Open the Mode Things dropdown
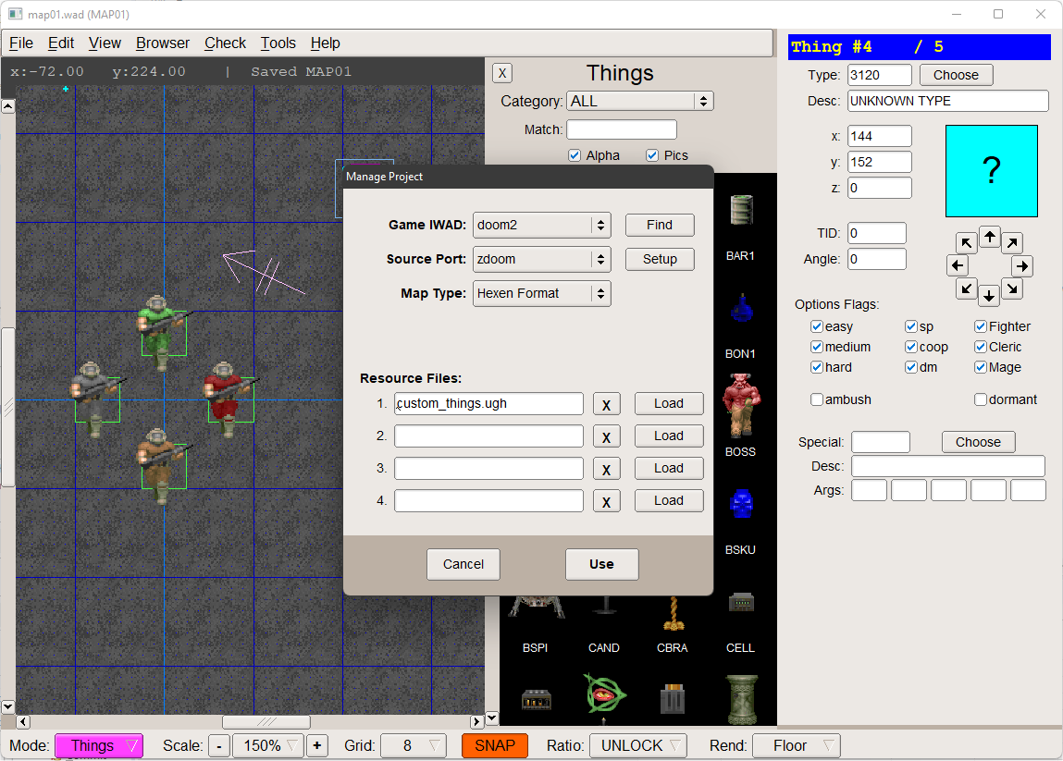The height and width of the screenshot is (761, 1063). [99, 745]
